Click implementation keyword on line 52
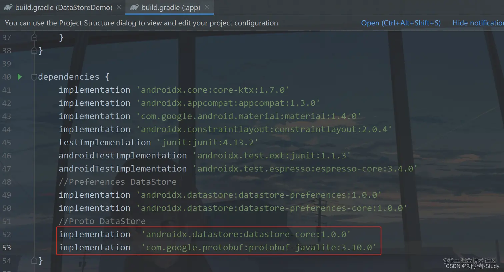 point(94,234)
